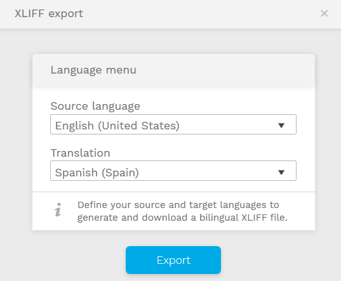Image resolution: width=341 pixels, height=281 pixels.
Task: Close the XLIFF export dialog
Action: 324,13
